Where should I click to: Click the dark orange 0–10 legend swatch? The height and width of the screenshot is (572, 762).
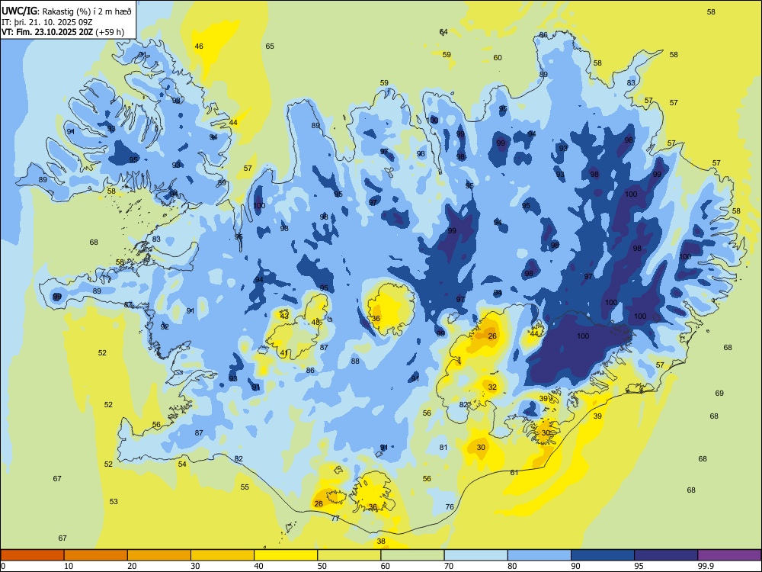(32, 555)
